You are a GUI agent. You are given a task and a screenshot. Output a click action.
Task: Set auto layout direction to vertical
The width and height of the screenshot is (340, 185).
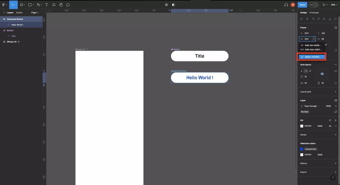[x=301, y=71]
